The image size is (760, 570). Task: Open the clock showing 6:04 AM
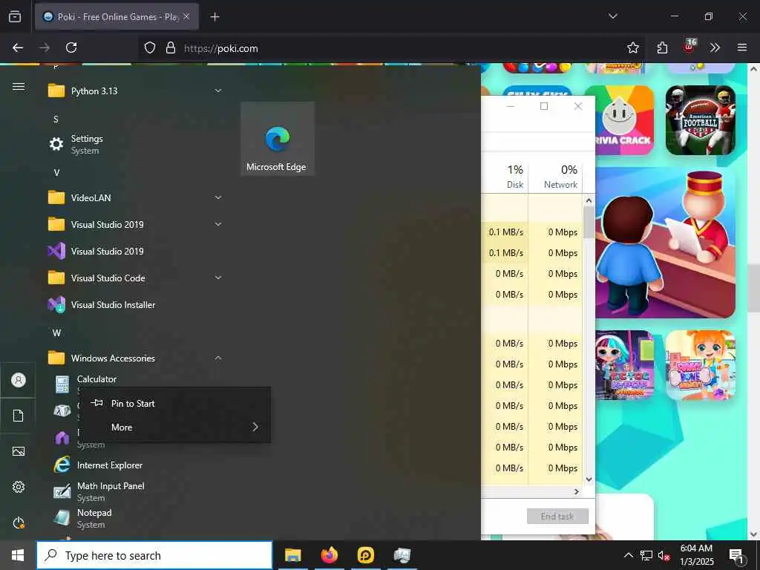(696, 555)
